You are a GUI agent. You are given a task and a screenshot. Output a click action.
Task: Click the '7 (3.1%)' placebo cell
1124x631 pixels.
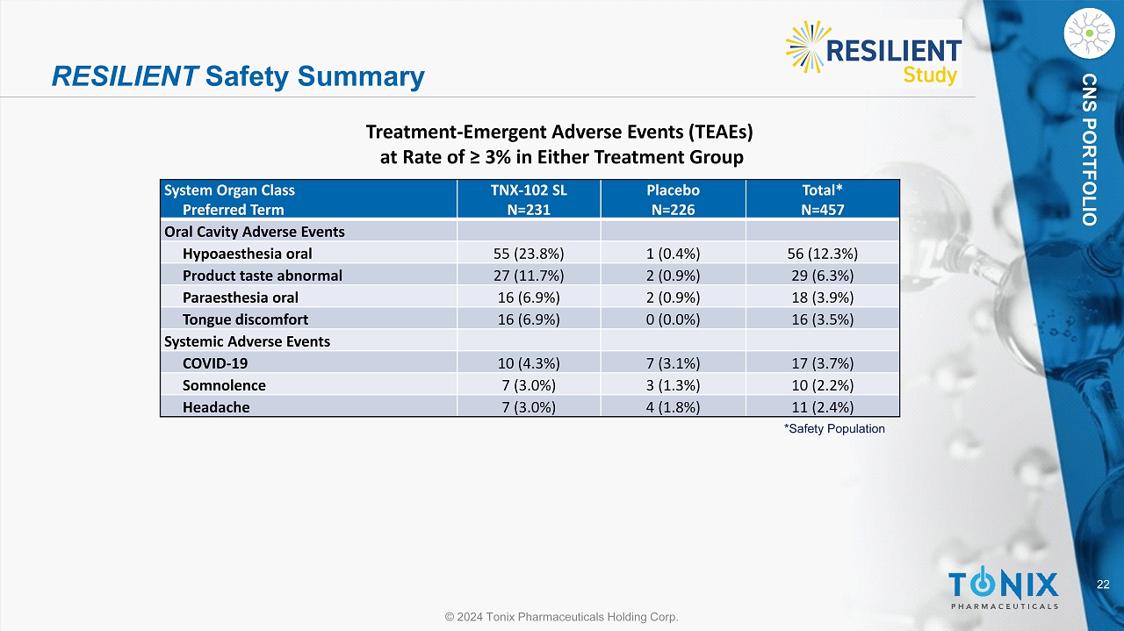click(x=674, y=363)
